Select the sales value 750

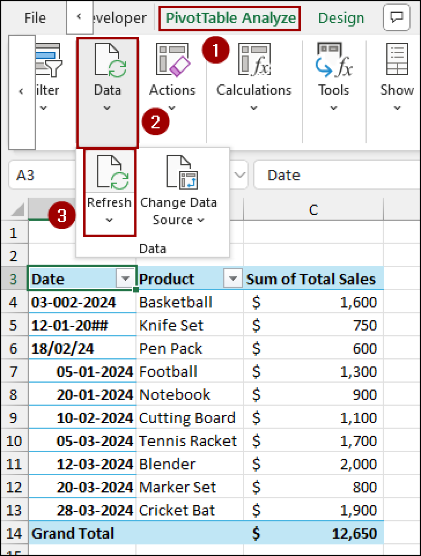(x=313, y=325)
